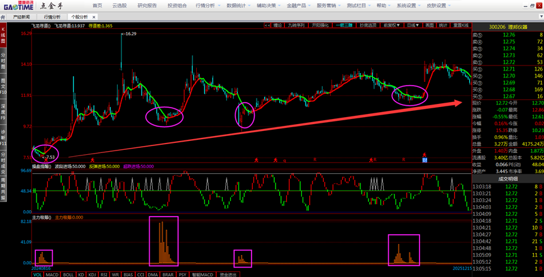Click the << collapse button in chart toolbar
The image size is (544, 277).
click(x=267, y=25)
